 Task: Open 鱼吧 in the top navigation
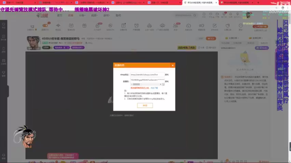coord(118,15)
